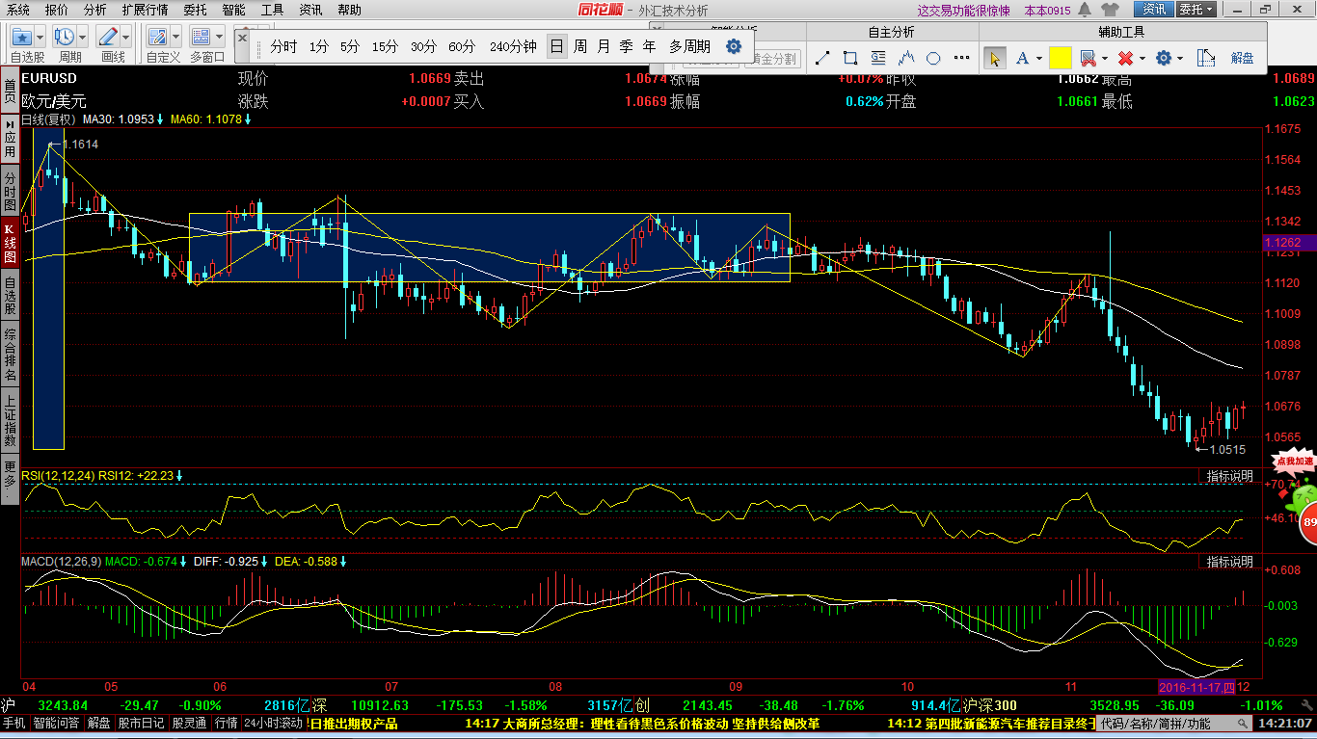Switch chart to 分时 period
The width and height of the screenshot is (1317, 739).
[x=283, y=46]
